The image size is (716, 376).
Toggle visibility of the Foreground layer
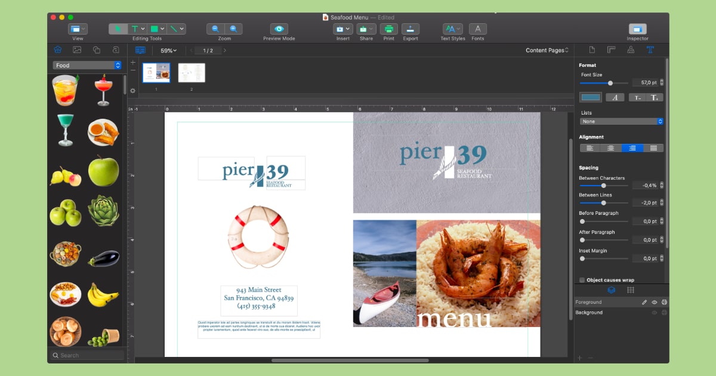click(655, 302)
